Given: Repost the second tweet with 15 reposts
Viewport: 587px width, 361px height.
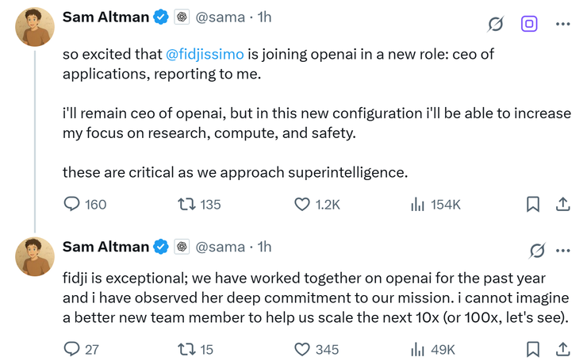Looking at the screenshot, I should tap(186, 349).
